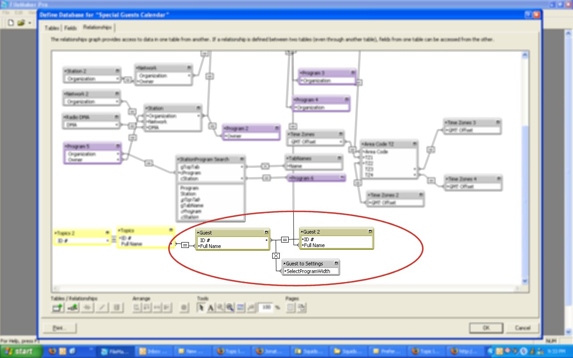The height and width of the screenshot is (358, 573).
Task: Click the Print button
Action: tap(60, 328)
